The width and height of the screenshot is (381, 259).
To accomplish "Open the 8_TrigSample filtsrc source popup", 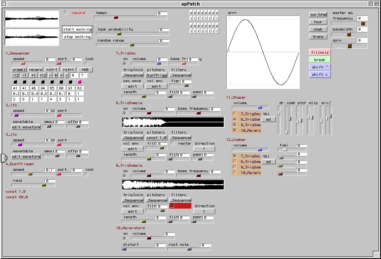I will [x=180, y=138].
